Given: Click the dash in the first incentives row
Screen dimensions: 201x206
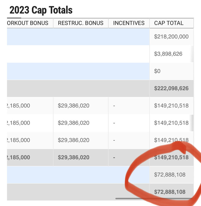Looking at the screenshot, I should click(x=114, y=106).
